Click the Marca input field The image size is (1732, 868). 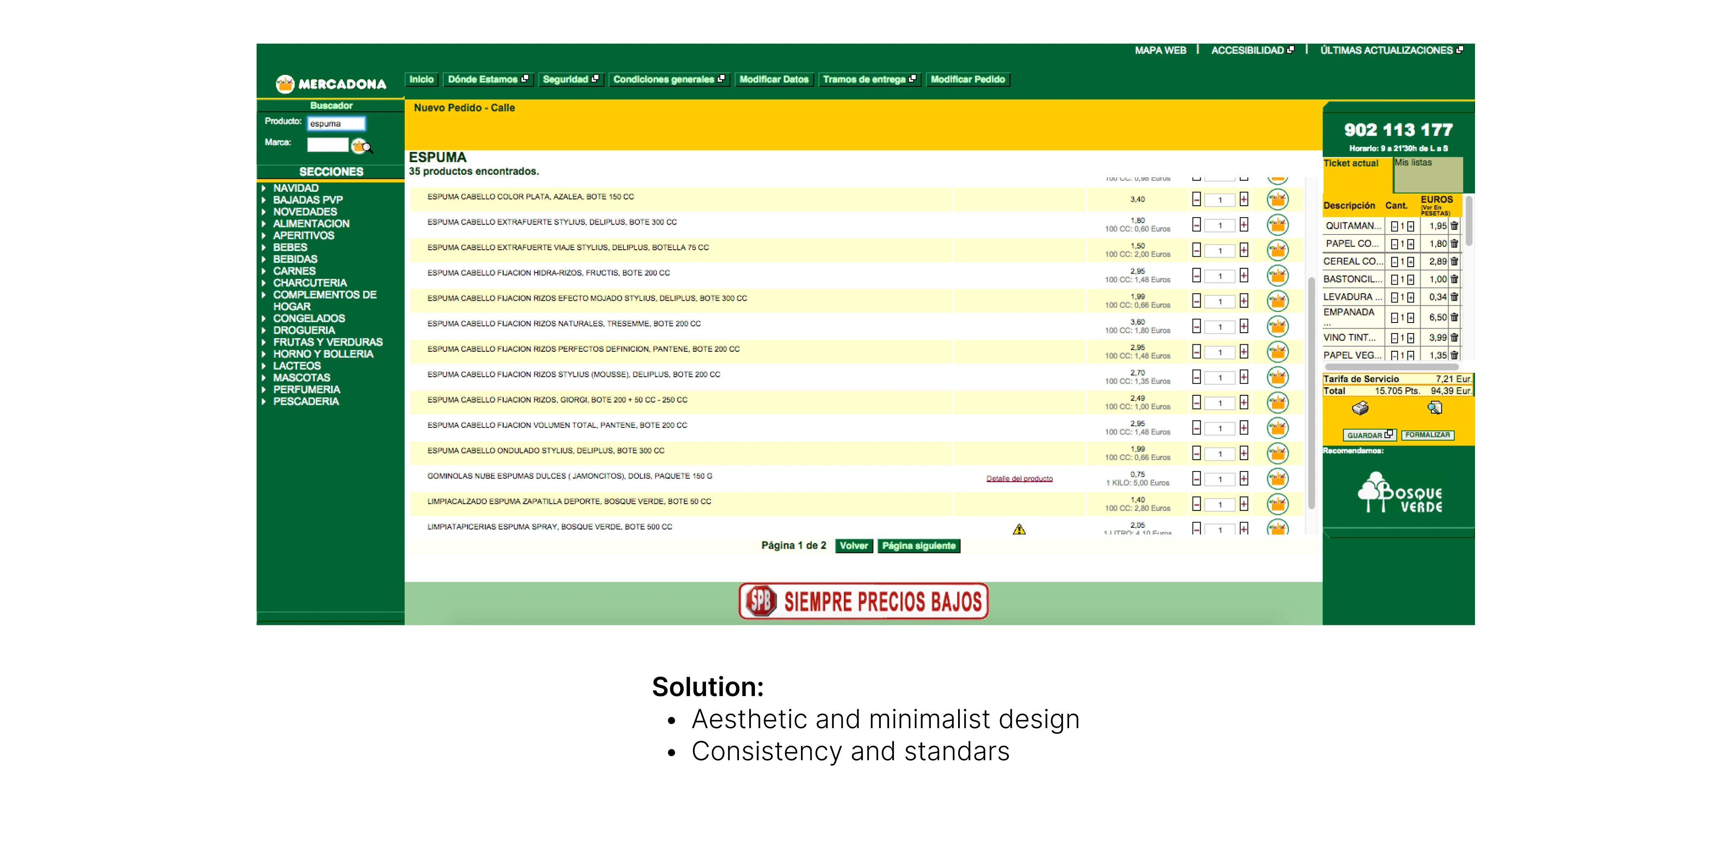[x=327, y=145]
